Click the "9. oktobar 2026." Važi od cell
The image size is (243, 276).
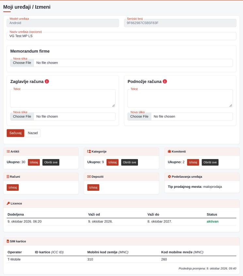pos(100,221)
